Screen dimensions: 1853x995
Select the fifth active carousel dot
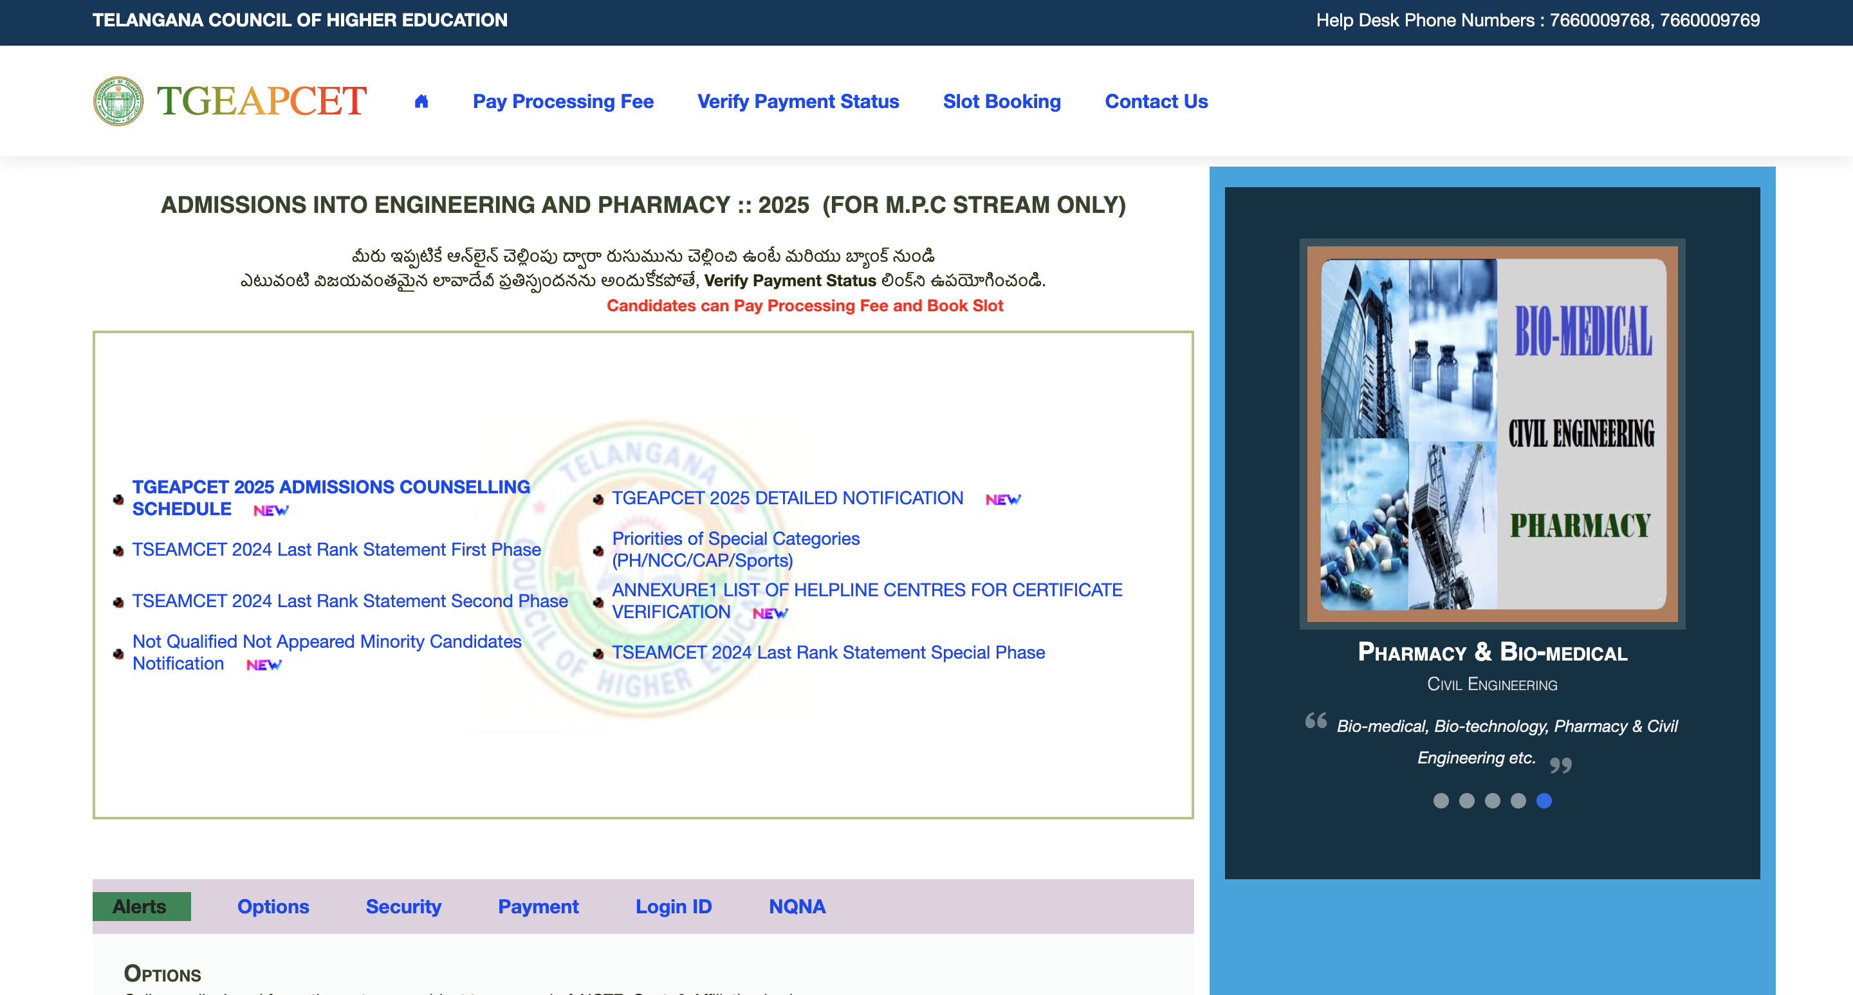(1544, 800)
